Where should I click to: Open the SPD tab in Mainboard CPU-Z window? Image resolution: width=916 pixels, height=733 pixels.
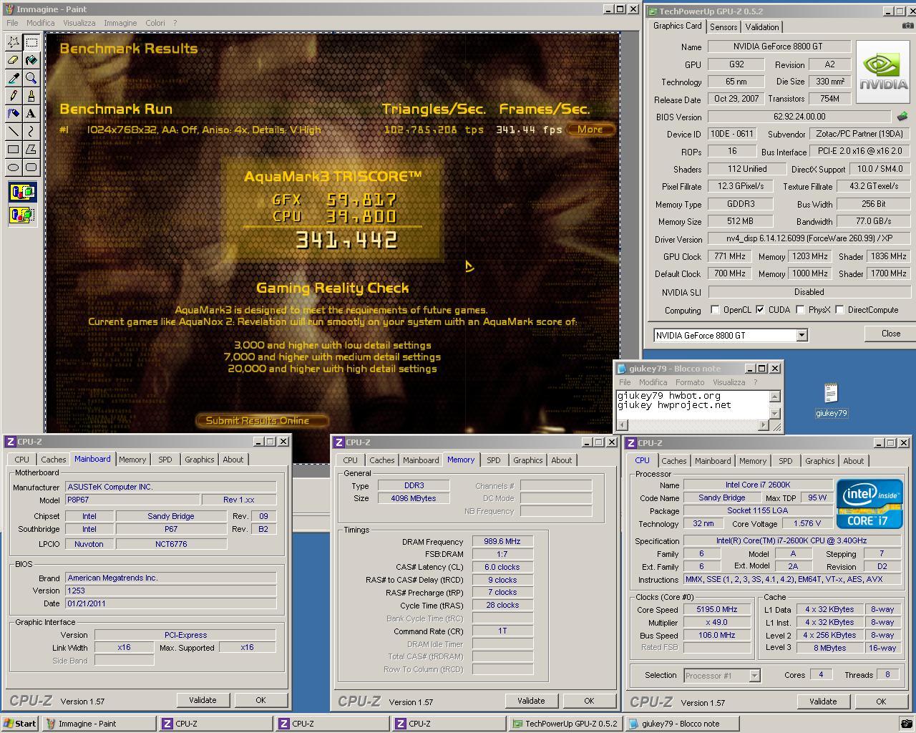tap(165, 460)
